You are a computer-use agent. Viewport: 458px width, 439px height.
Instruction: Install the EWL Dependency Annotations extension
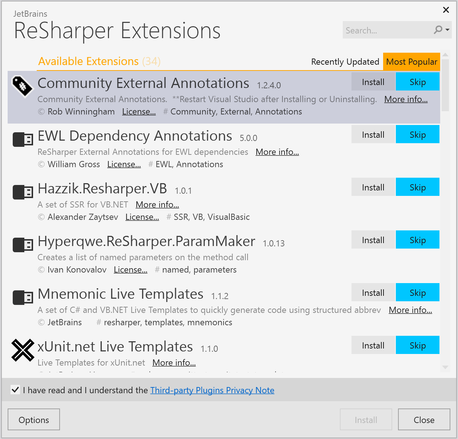coord(373,135)
